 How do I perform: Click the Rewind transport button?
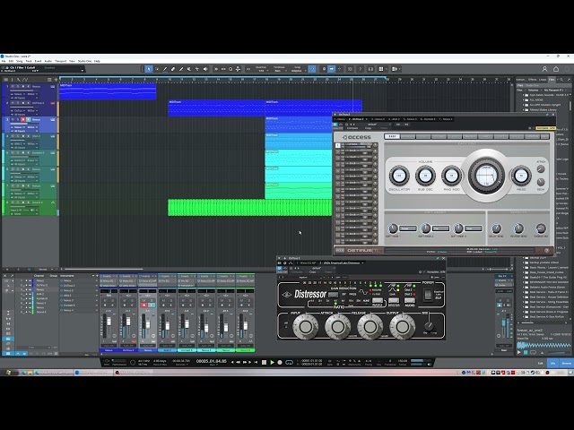click(238, 362)
